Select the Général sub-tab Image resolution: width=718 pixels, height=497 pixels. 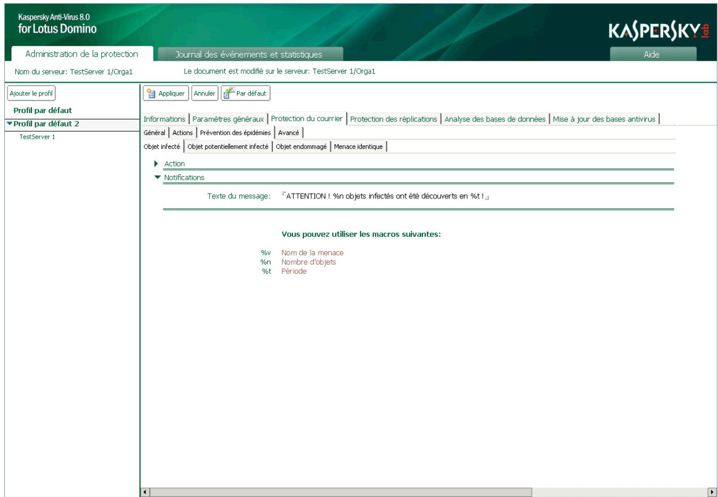coord(154,133)
